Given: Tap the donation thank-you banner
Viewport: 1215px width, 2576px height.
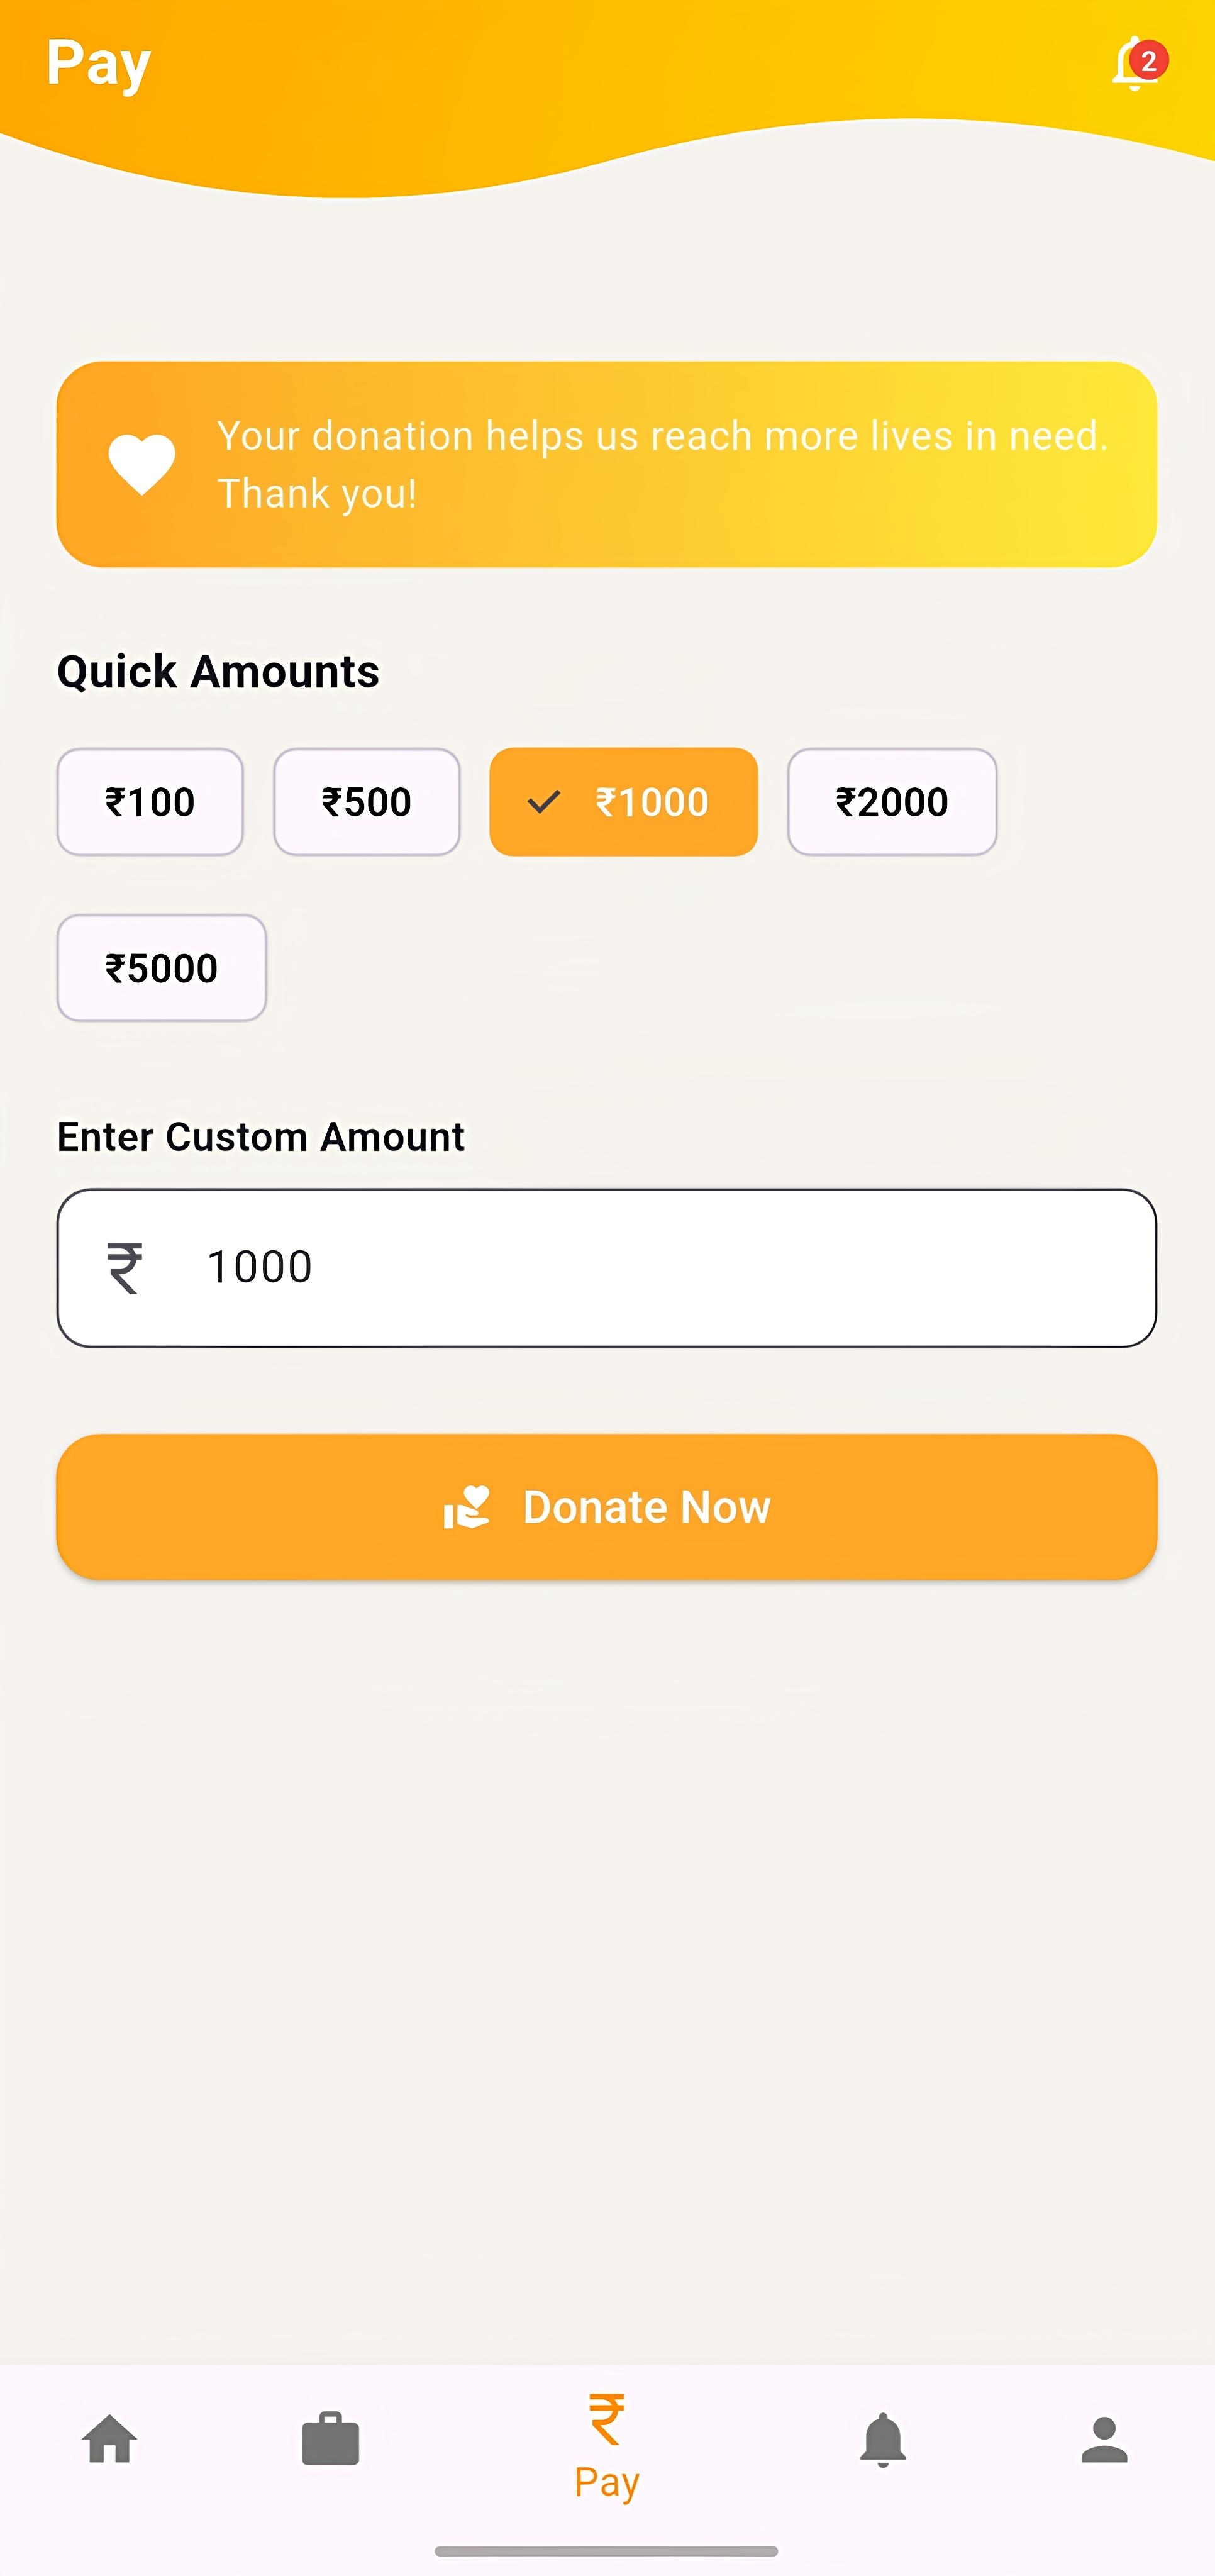Looking at the screenshot, I should tap(660, 465).
